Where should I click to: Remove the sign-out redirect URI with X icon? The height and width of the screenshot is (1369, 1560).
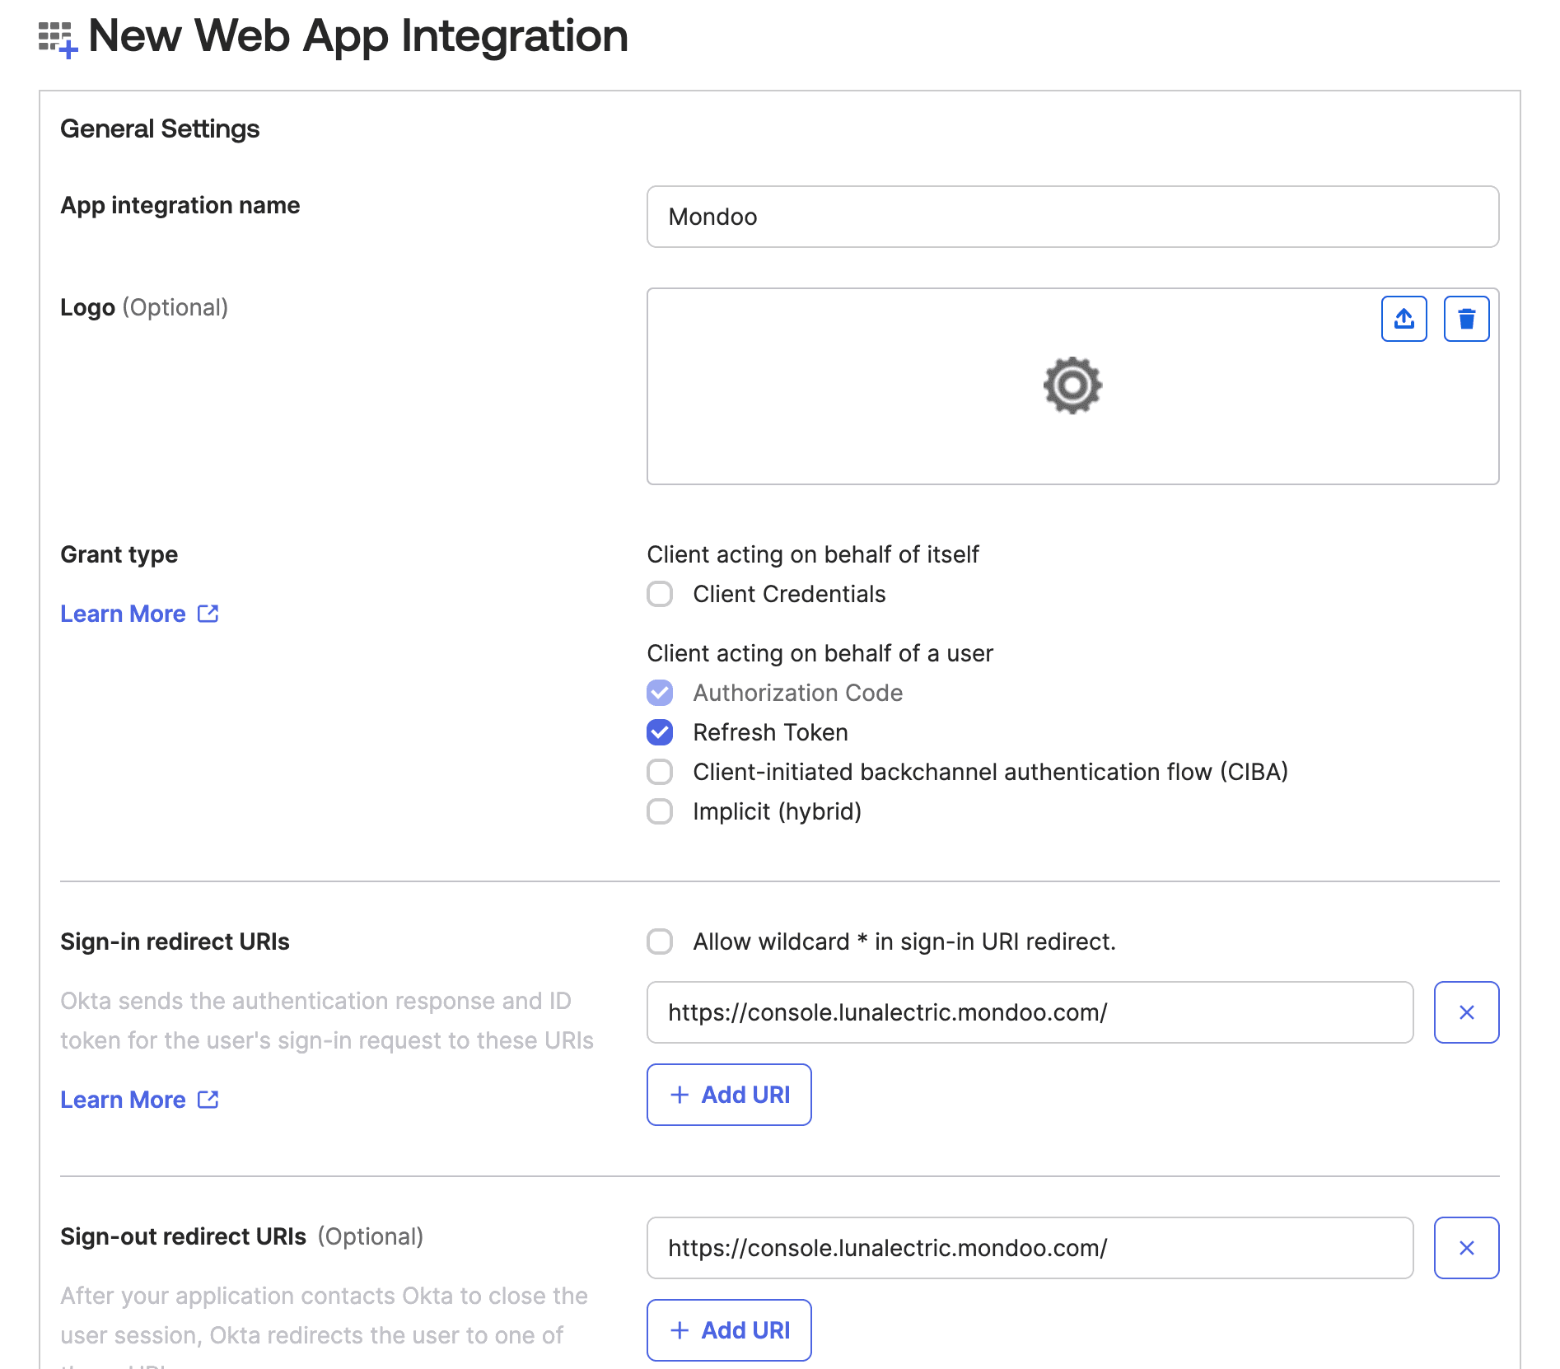tap(1466, 1248)
